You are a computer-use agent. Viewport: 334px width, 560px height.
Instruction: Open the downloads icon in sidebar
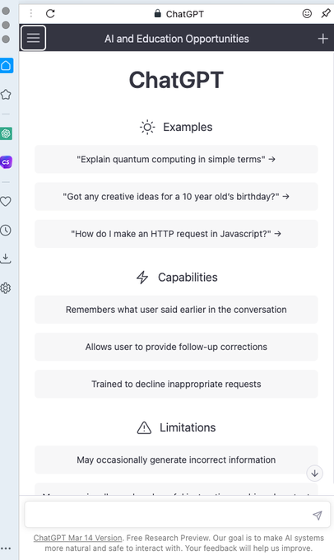pyautogui.click(x=6, y=259)
